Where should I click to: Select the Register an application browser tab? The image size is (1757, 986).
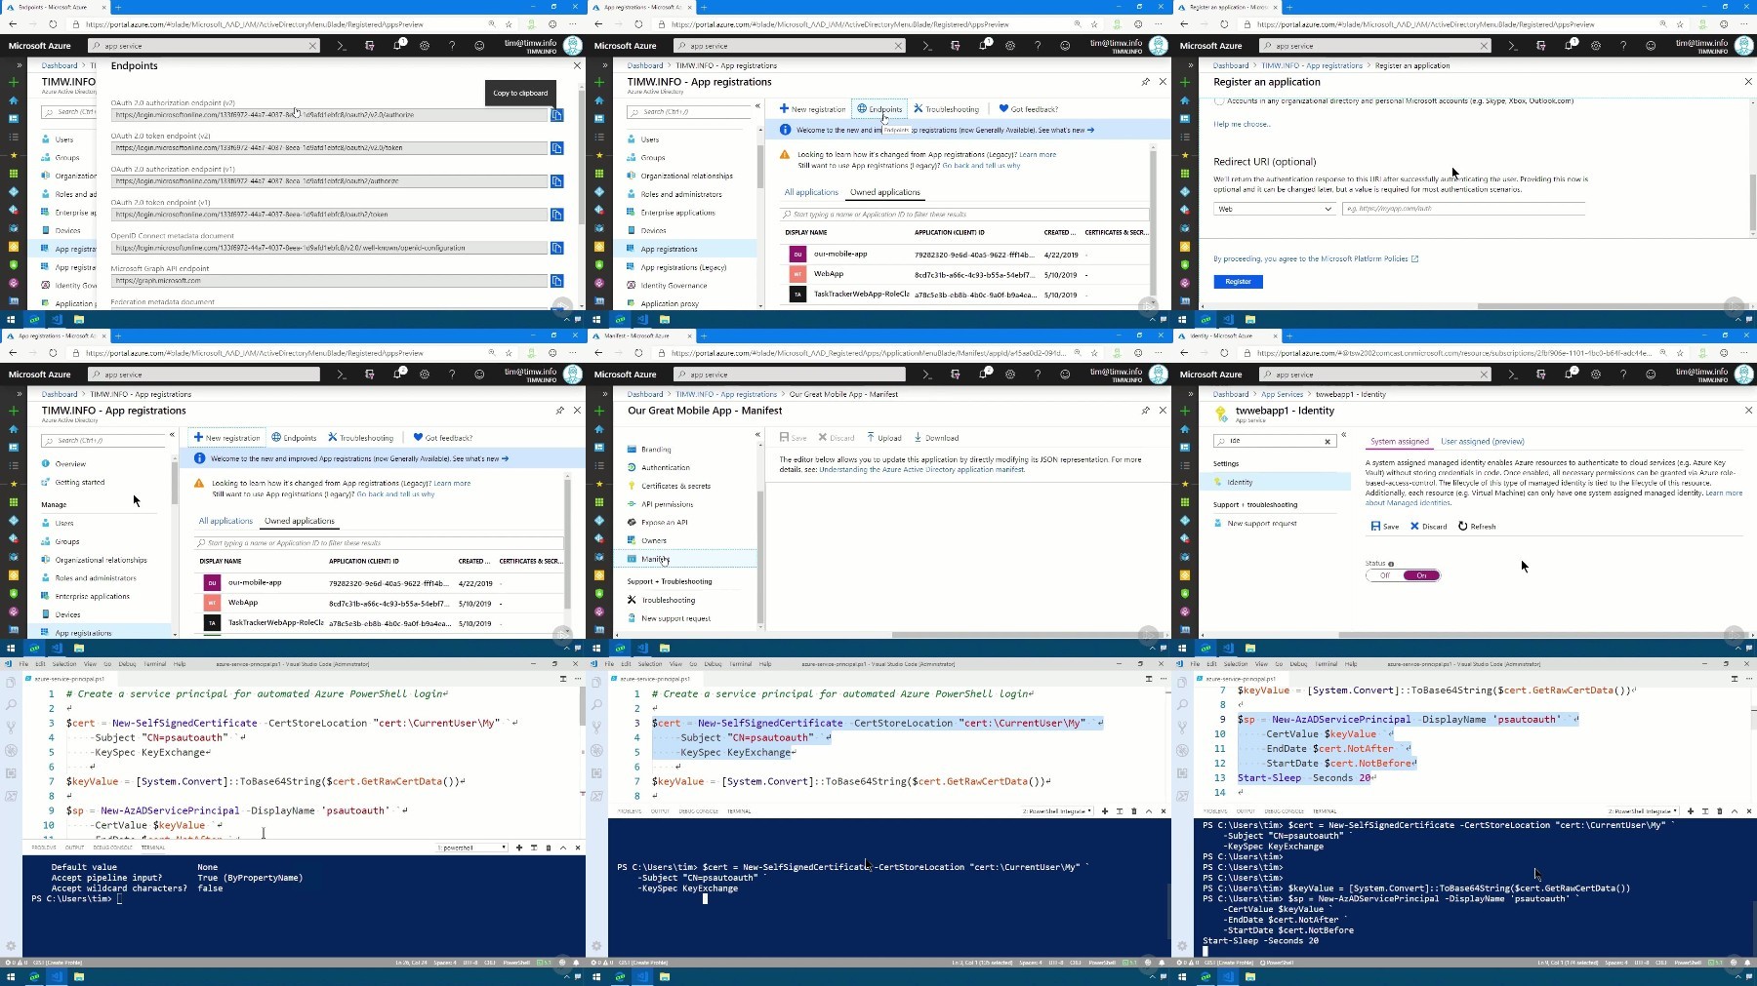tap(1225, 8)
